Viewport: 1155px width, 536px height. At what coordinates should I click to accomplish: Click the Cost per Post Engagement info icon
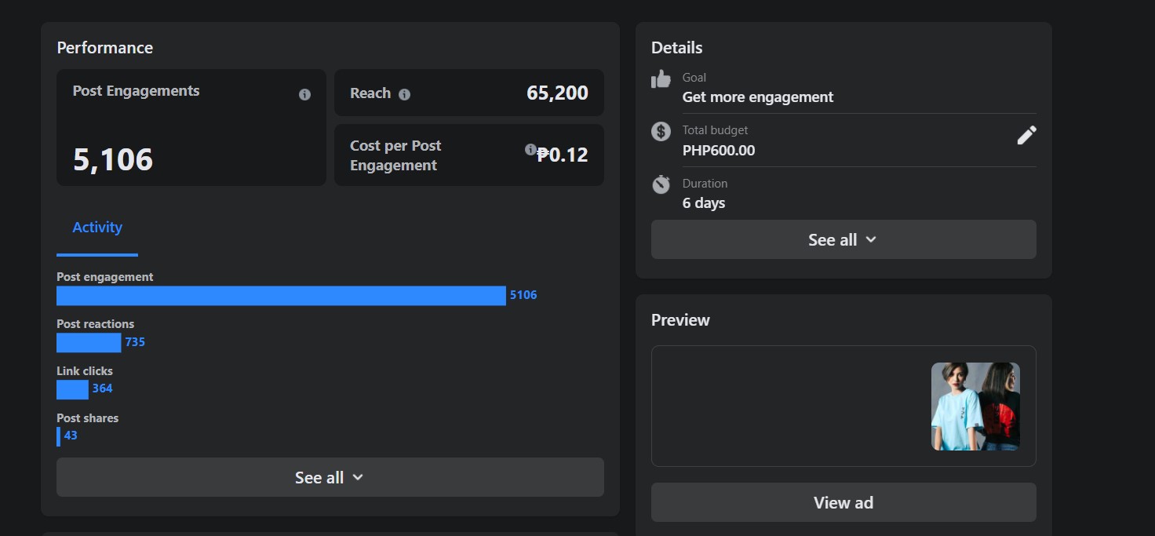click(530, 149)
